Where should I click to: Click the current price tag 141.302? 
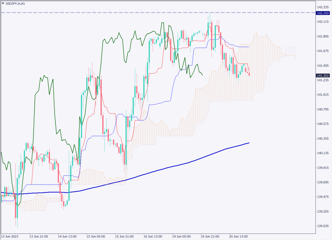(x=323, y=76)
